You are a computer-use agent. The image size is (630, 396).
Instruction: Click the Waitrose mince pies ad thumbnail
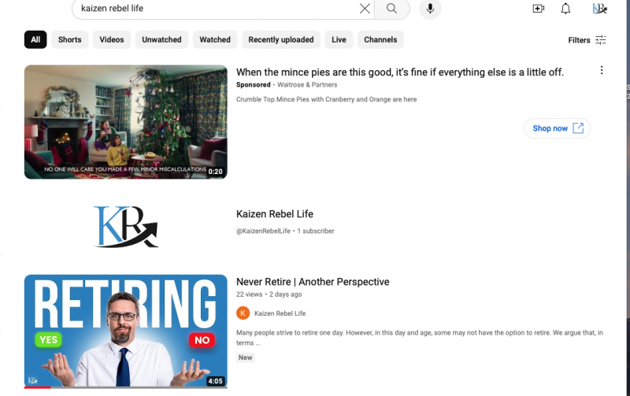coord(126,122)
